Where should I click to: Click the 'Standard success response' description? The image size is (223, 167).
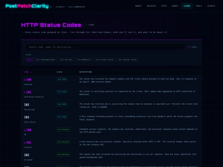coord(138,130)
